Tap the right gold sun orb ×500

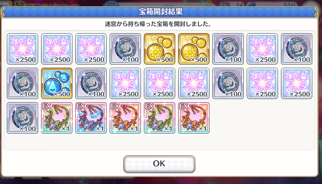tap(194, 49)
